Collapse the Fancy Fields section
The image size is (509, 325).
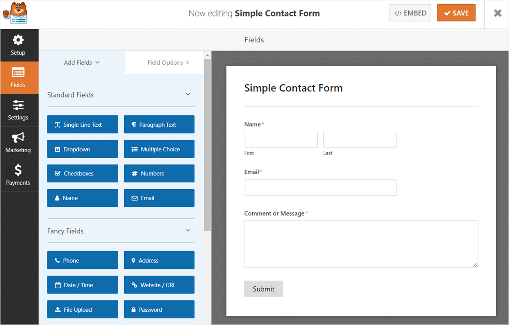coord(188,231)
